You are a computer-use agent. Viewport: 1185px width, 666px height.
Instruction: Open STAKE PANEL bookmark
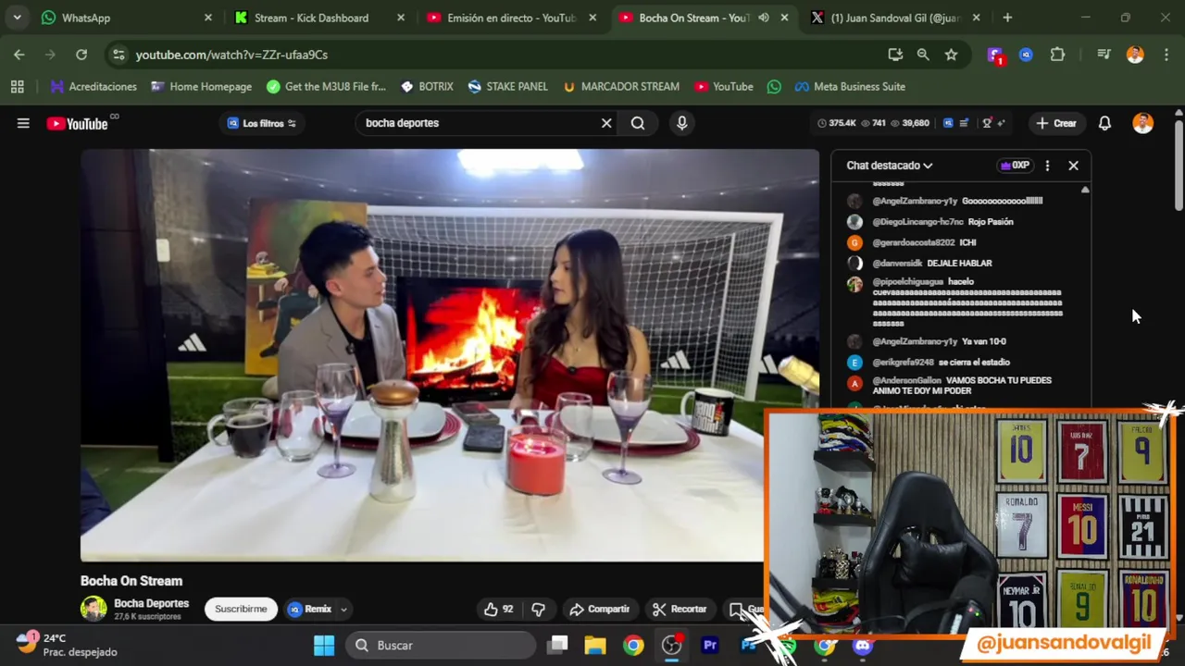[507, 86]
